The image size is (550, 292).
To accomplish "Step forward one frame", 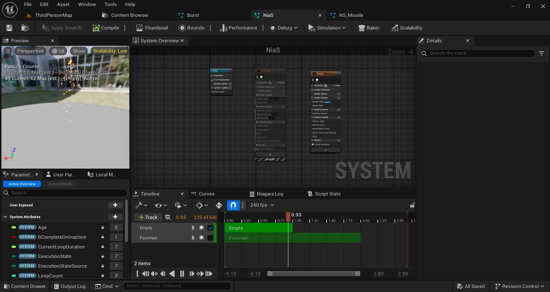I will [x=192, y=274].
